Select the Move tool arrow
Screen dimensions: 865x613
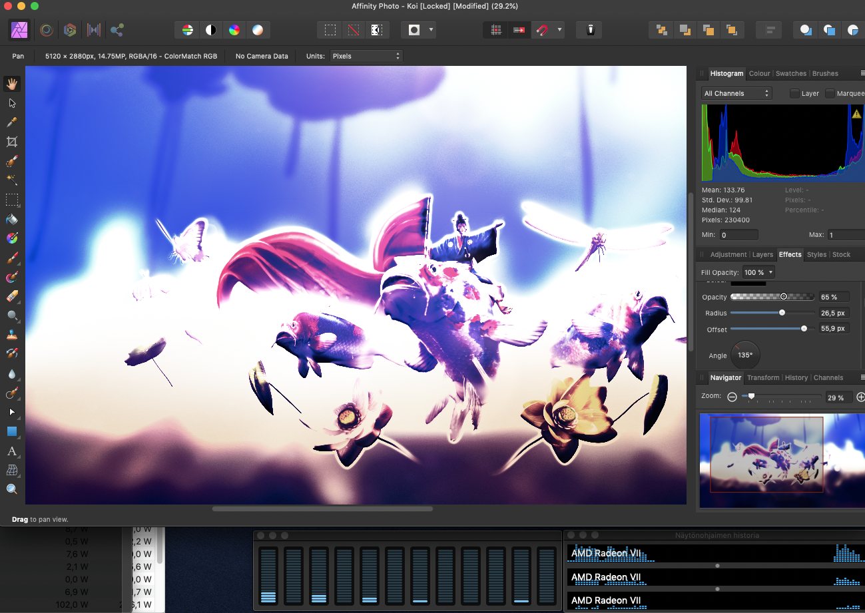(11, 103)
